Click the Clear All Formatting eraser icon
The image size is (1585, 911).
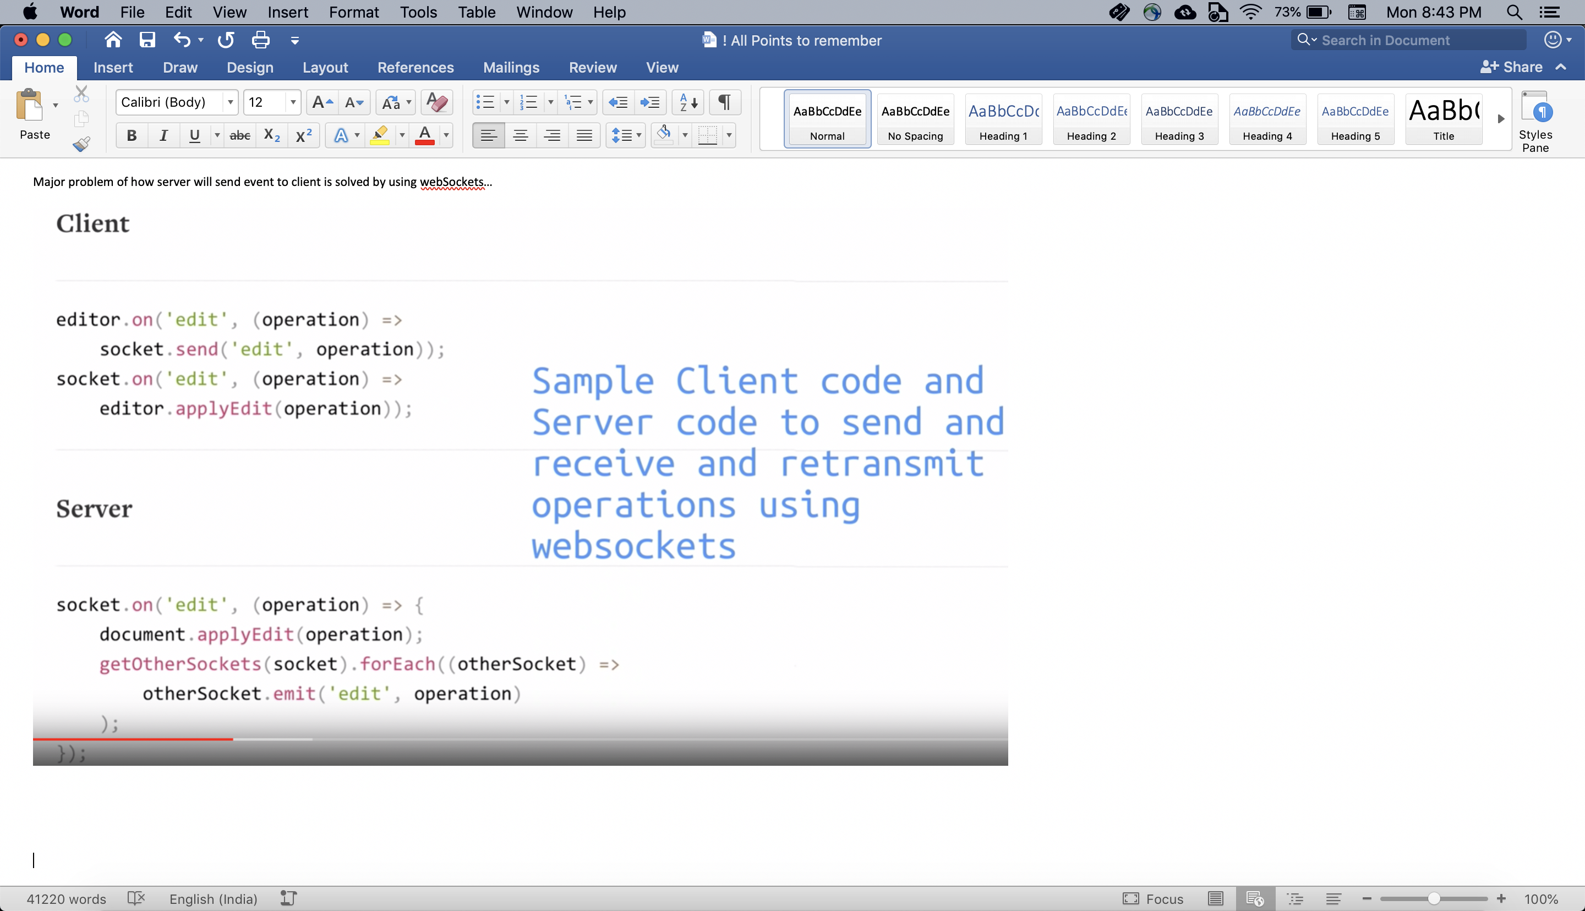click(x=437, y=102)
